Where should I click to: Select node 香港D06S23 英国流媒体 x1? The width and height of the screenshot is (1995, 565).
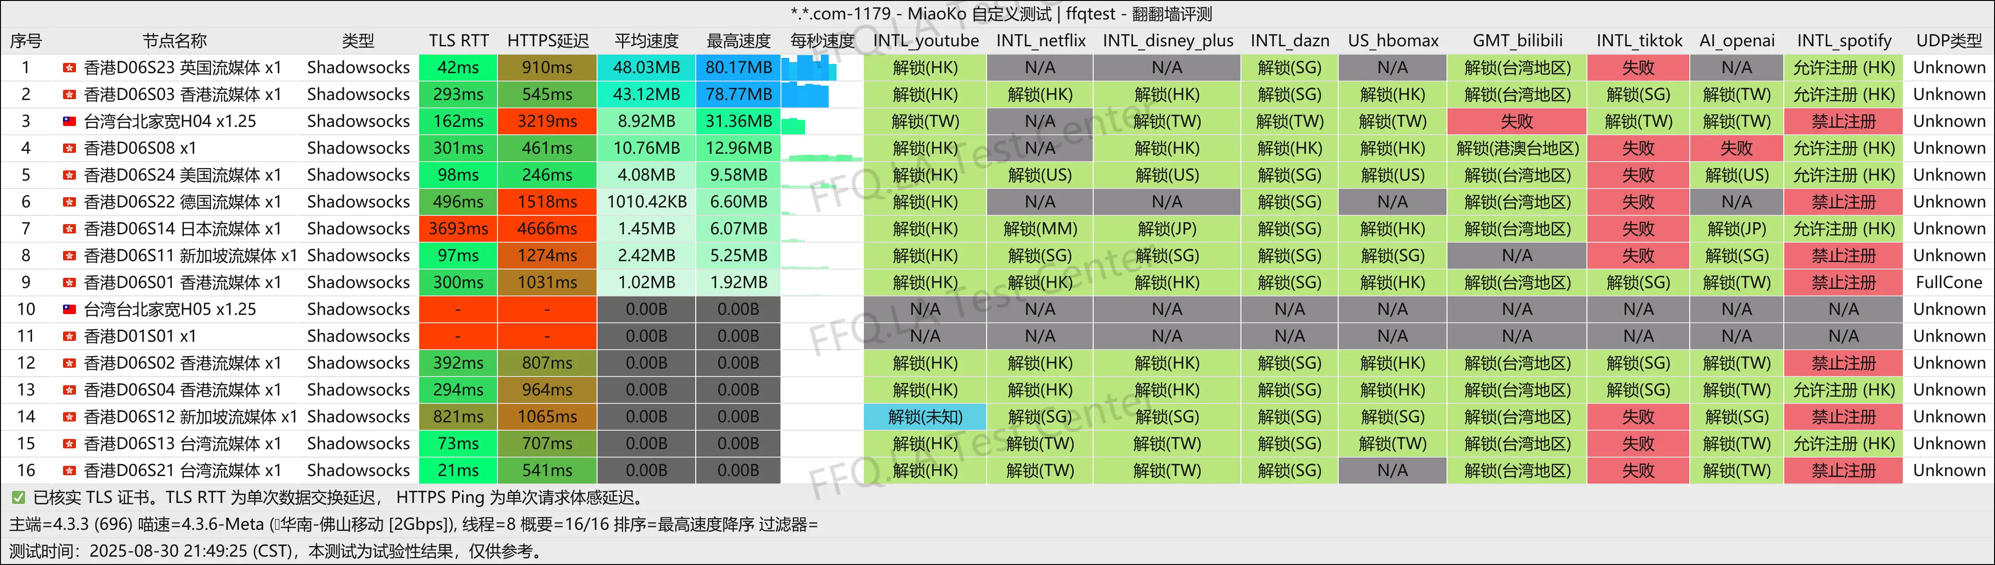(x=182, y=68)
